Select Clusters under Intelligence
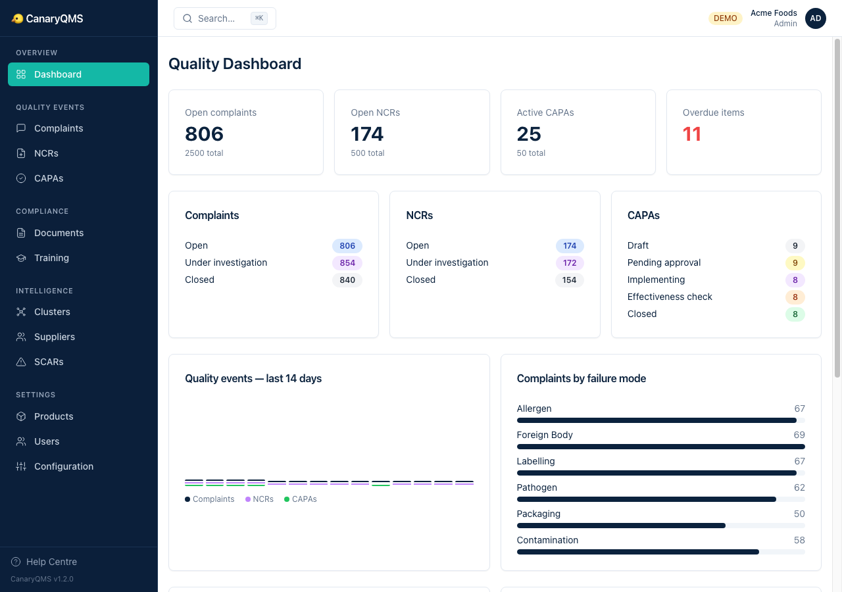Screen dimensions: 842x592 coord(78,312)
